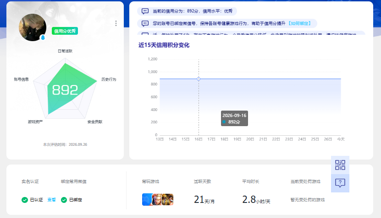Select the blue gamepad game icon
Image resolution: width=381 pixels, height=218 pixels.
point(147,200)
